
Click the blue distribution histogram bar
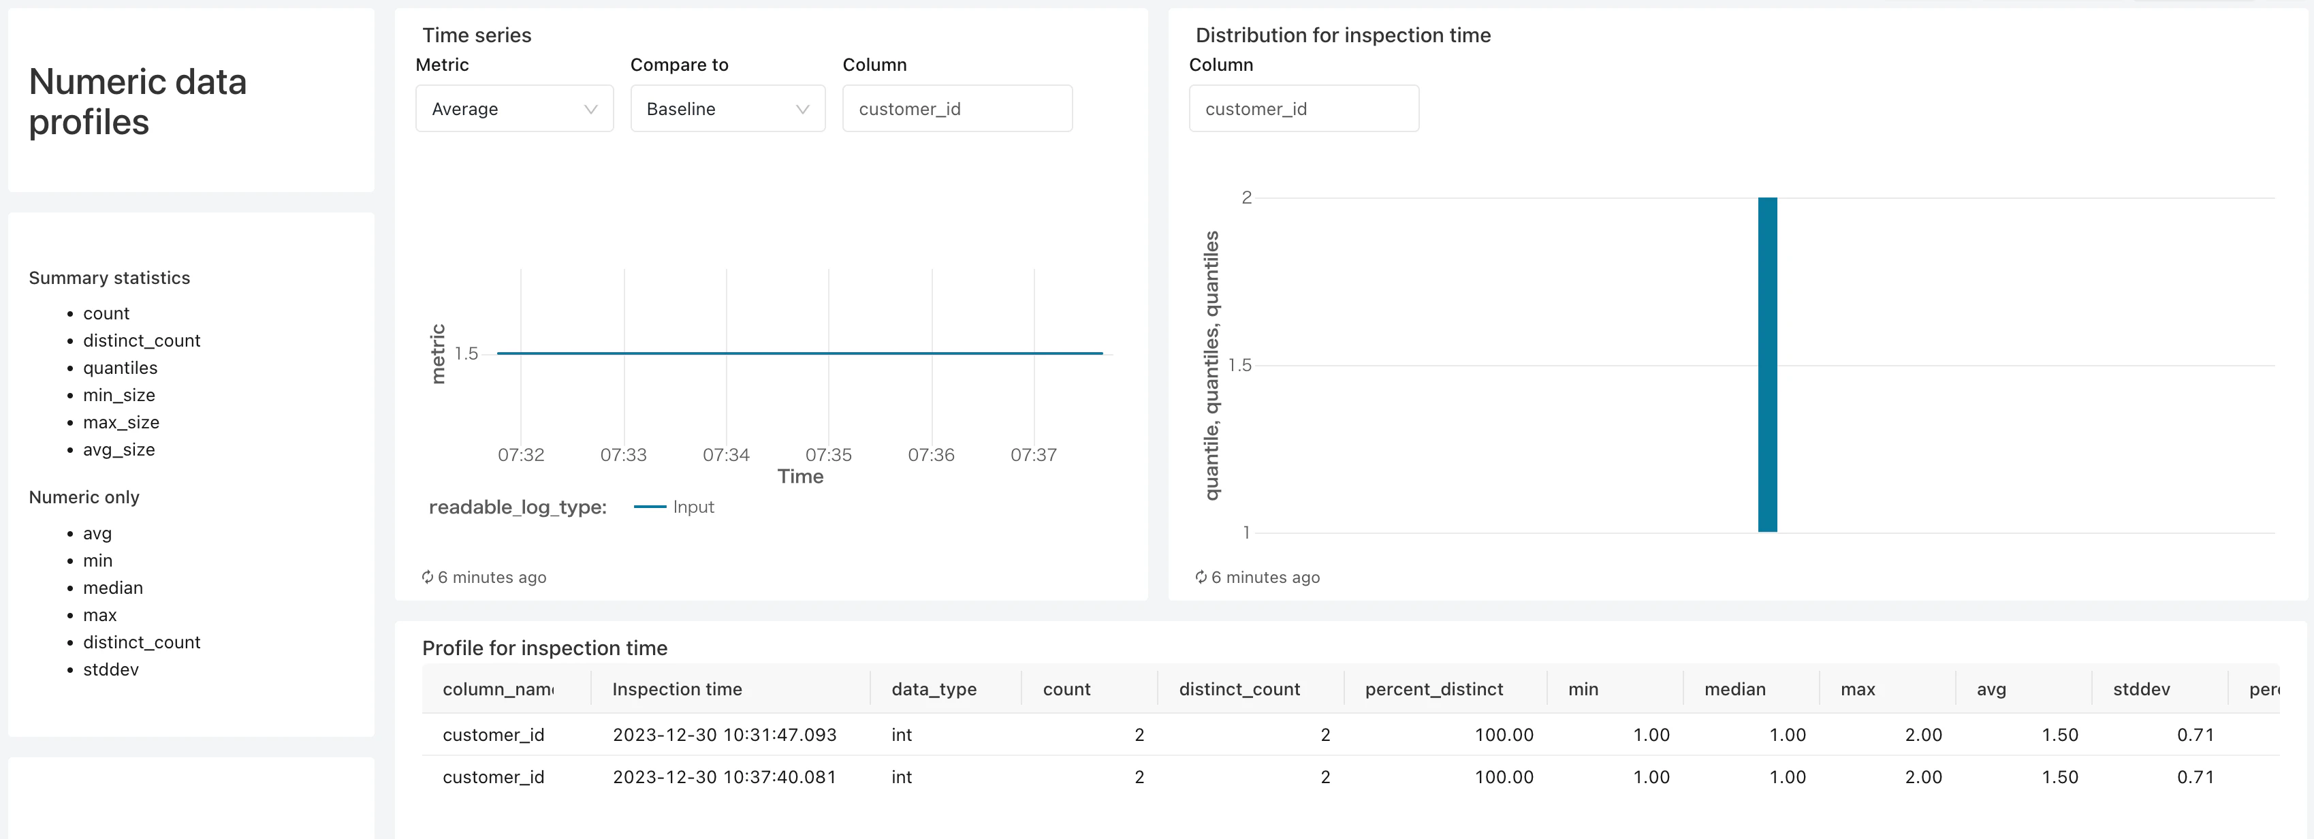[x=1767, y=364]
